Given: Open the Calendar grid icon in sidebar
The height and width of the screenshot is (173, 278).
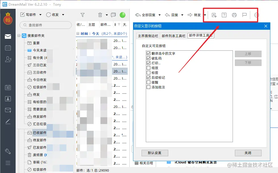Looking at the screenshot, I should click(x=8, y=48).
